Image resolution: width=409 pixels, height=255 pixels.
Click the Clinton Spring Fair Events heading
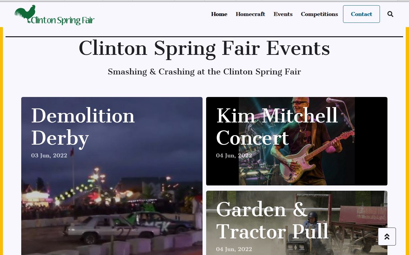coord(204,48)
